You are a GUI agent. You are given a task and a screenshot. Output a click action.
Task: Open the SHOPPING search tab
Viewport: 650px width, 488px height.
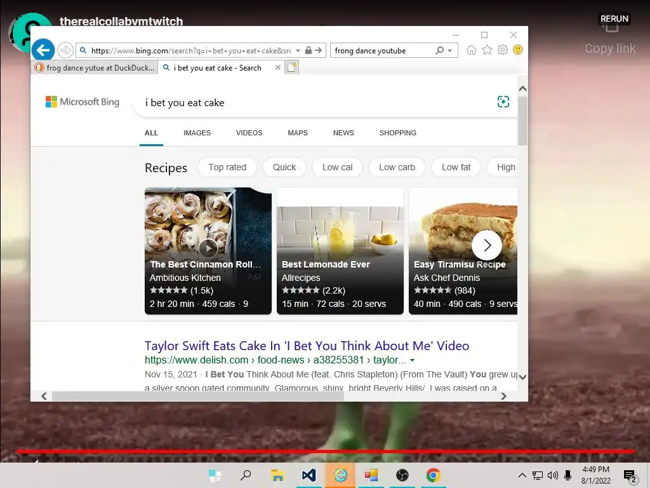(397, 133)
